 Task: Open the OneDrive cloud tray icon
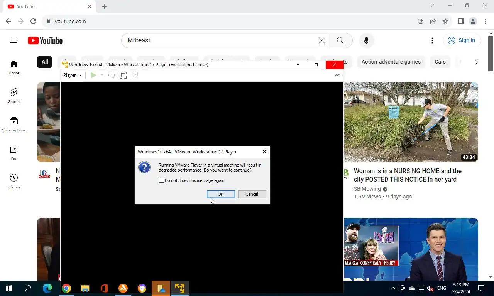pos(412,288)
